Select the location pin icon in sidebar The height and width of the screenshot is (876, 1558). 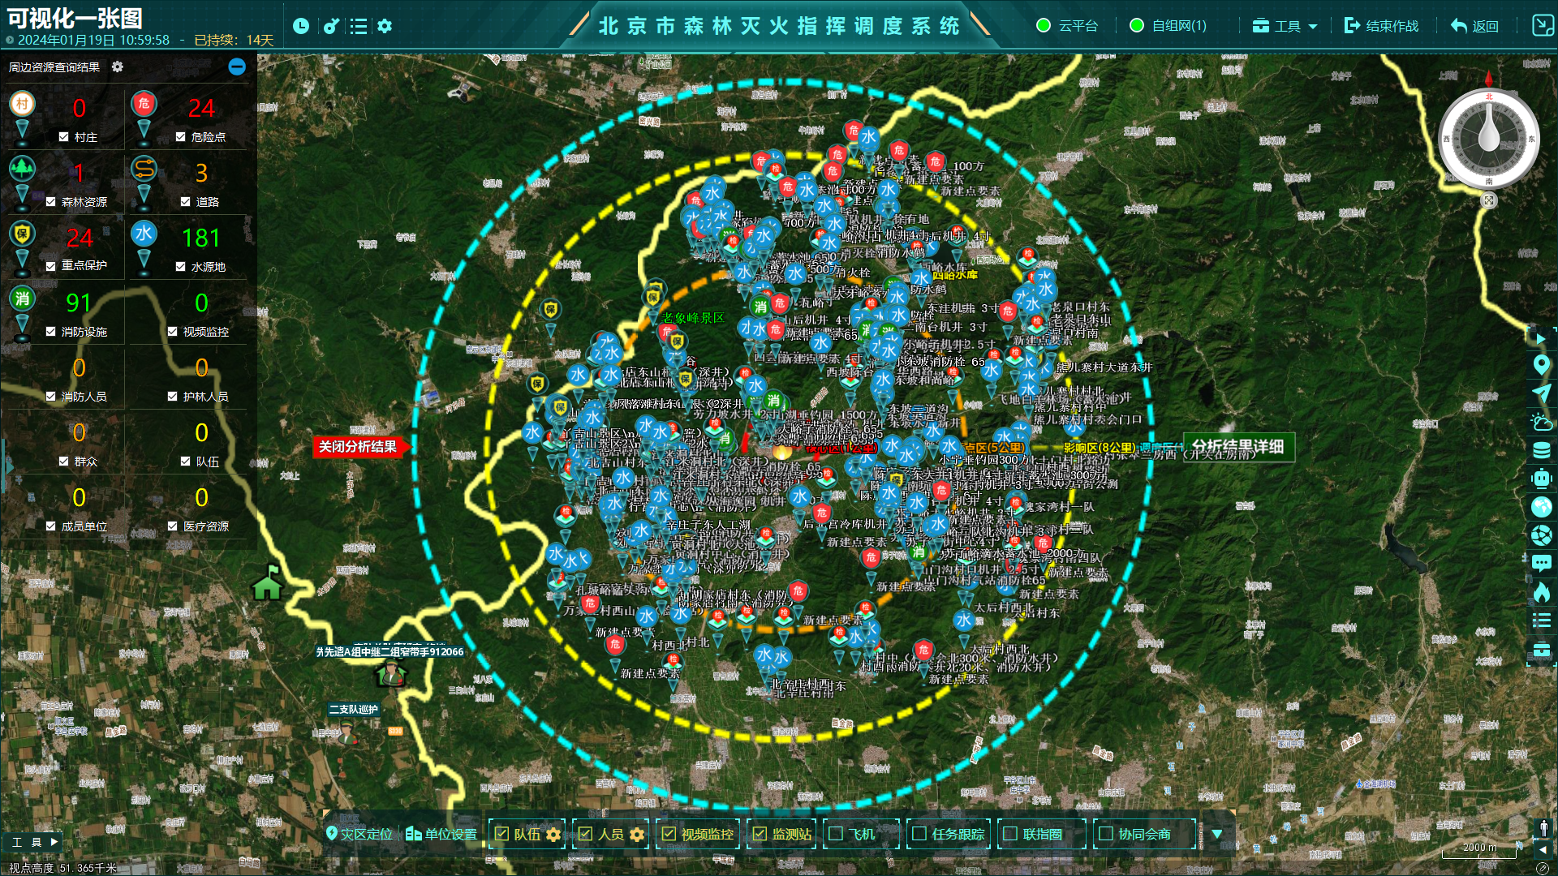tap(1541, 364)
